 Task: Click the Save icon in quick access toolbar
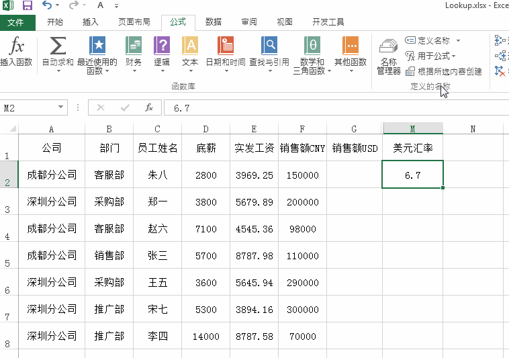[28, 5]
